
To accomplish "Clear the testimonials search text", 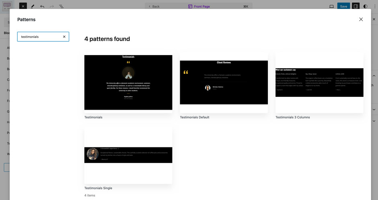I will coord(64,37).
